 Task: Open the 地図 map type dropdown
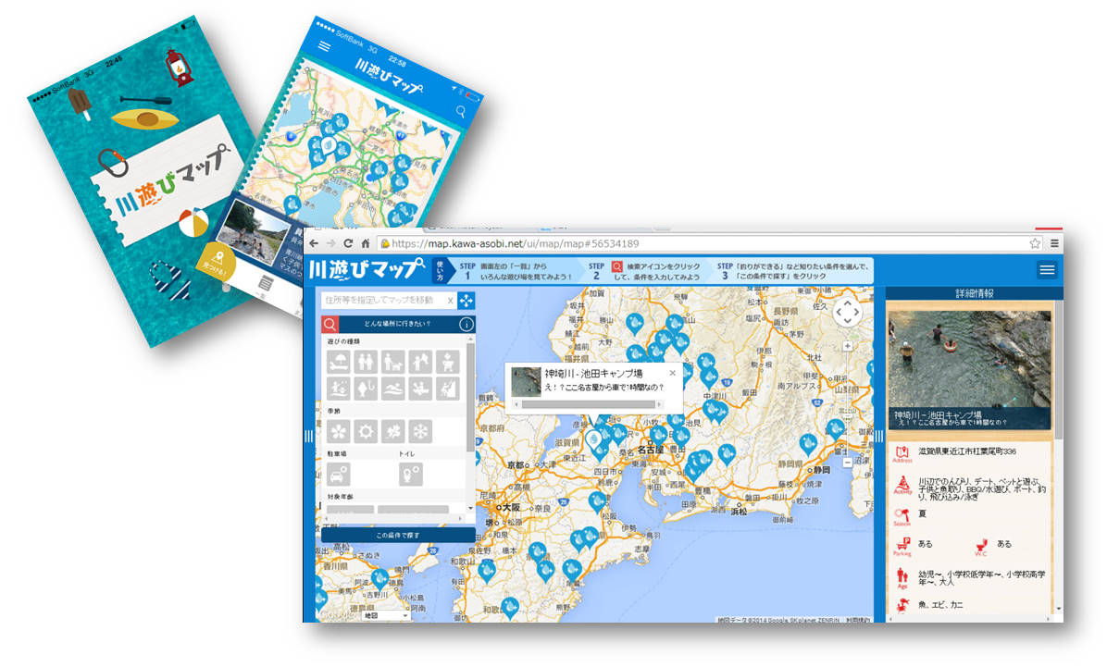point(387,615)
